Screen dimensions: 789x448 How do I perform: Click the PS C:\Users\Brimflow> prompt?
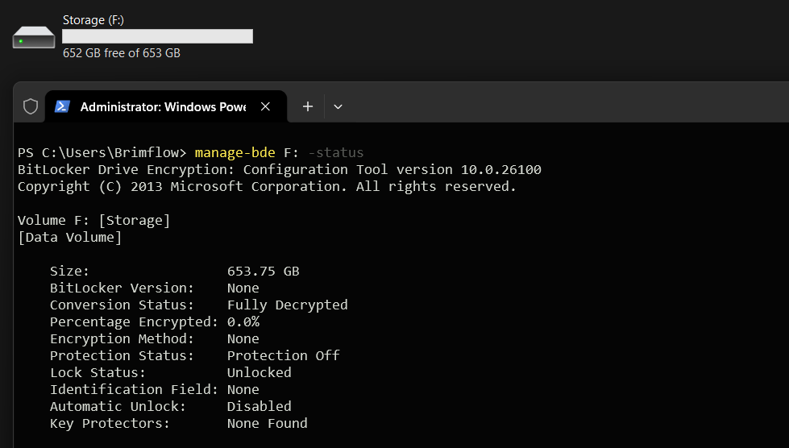tap(102, 153)
